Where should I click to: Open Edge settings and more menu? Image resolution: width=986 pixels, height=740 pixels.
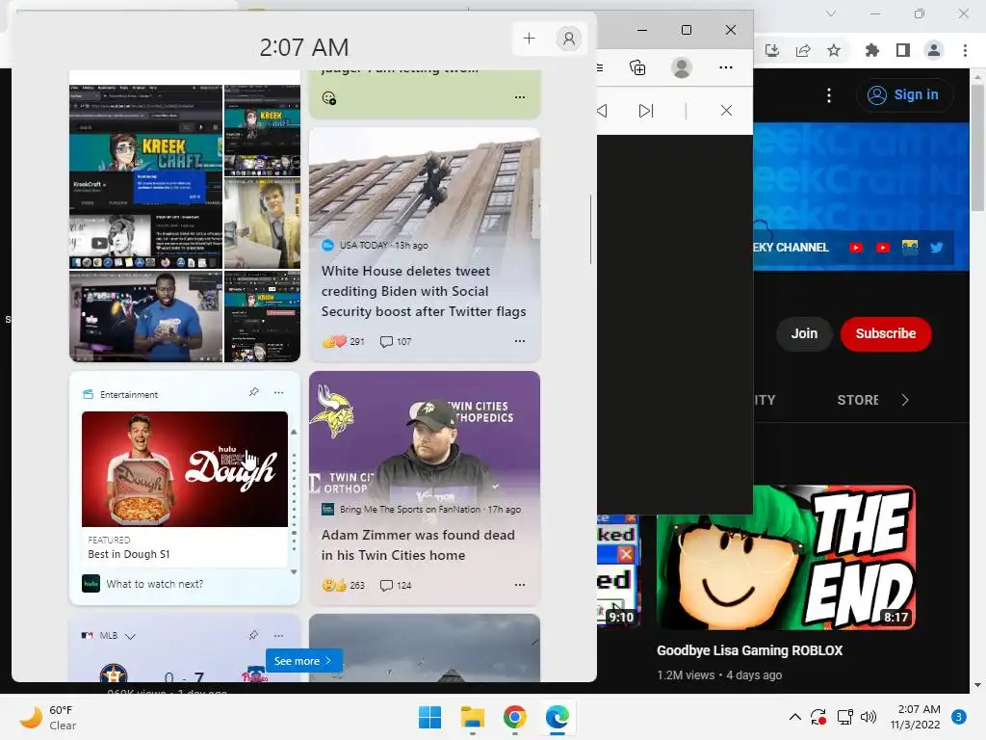726,67
